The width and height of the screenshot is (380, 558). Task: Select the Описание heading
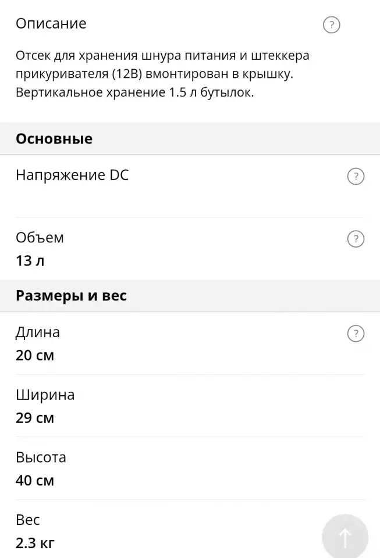51,23
